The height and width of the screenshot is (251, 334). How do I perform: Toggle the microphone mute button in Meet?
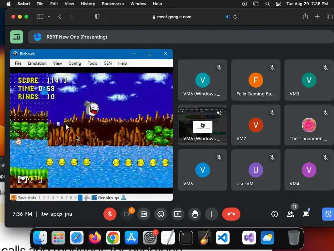110,214
